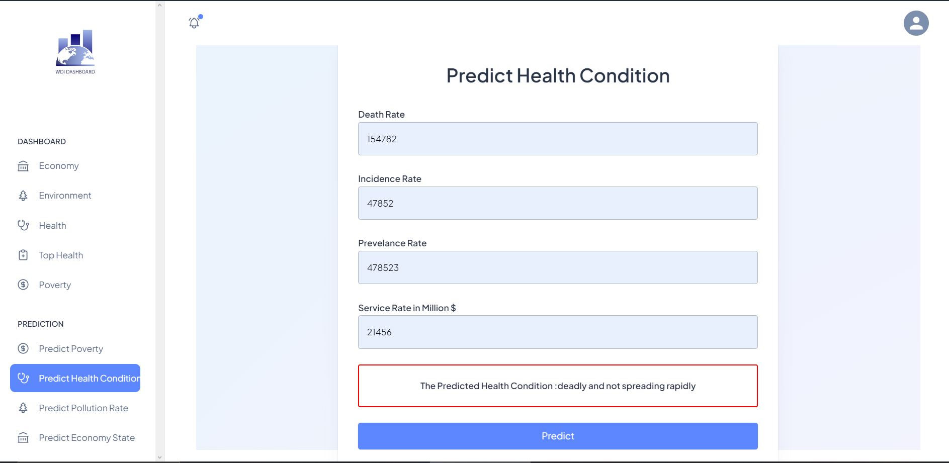Viewport: 949px width, 463px height.
Task: Select the Economy bank icon in sidebar
Action: point(23,166)
